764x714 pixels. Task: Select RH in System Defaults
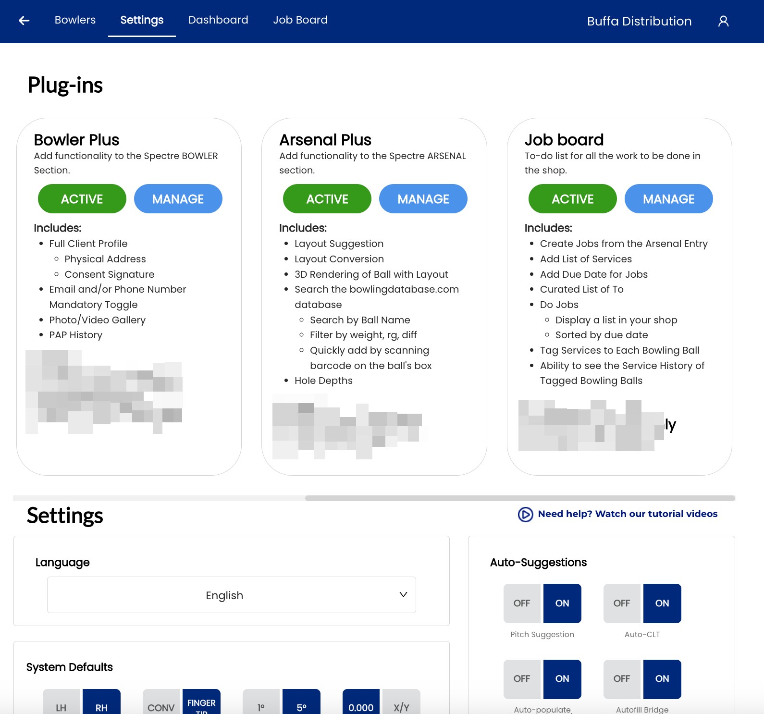[x=101, y=702]
